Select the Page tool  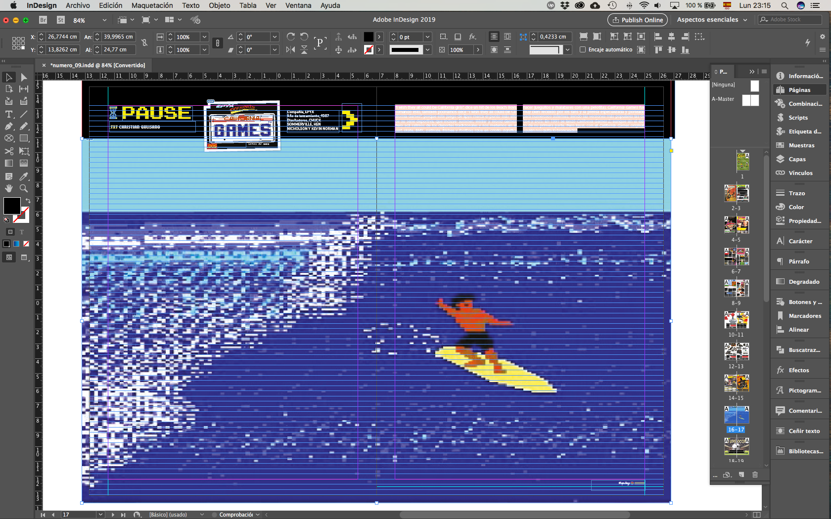click(x=8, y=89)
